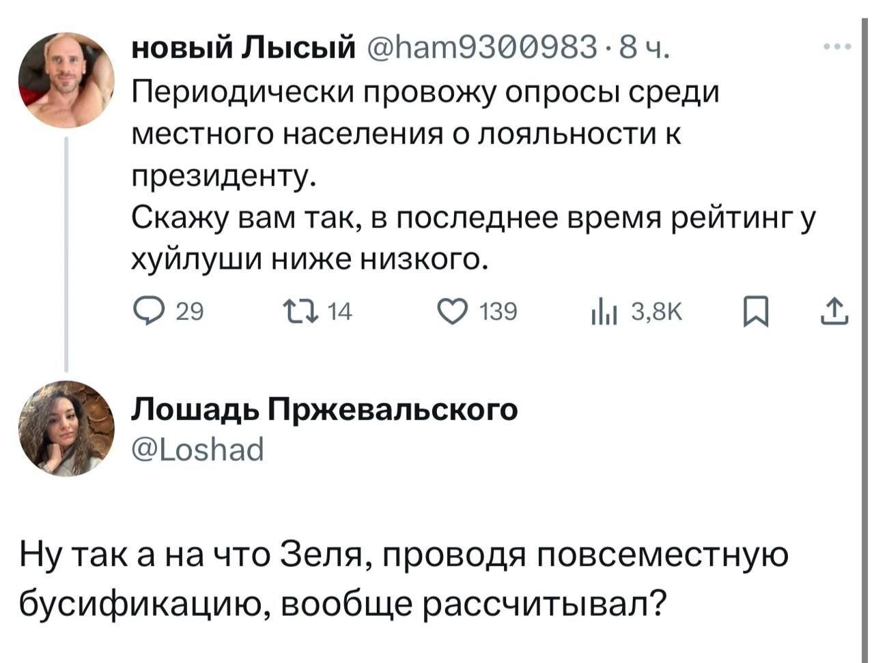The width and height of the screenshot is (874, 663).
Task: Click the retweet count 14
Action: click(339, 313)
